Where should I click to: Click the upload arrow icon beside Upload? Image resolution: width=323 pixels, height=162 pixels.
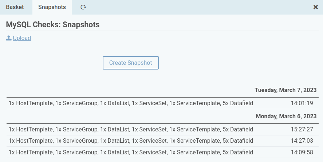(x=9, y=38)
